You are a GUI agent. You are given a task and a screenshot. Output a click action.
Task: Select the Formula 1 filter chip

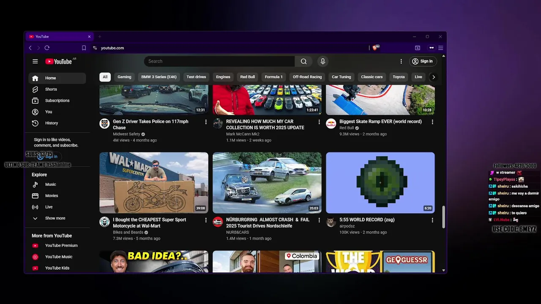(273, 77)
